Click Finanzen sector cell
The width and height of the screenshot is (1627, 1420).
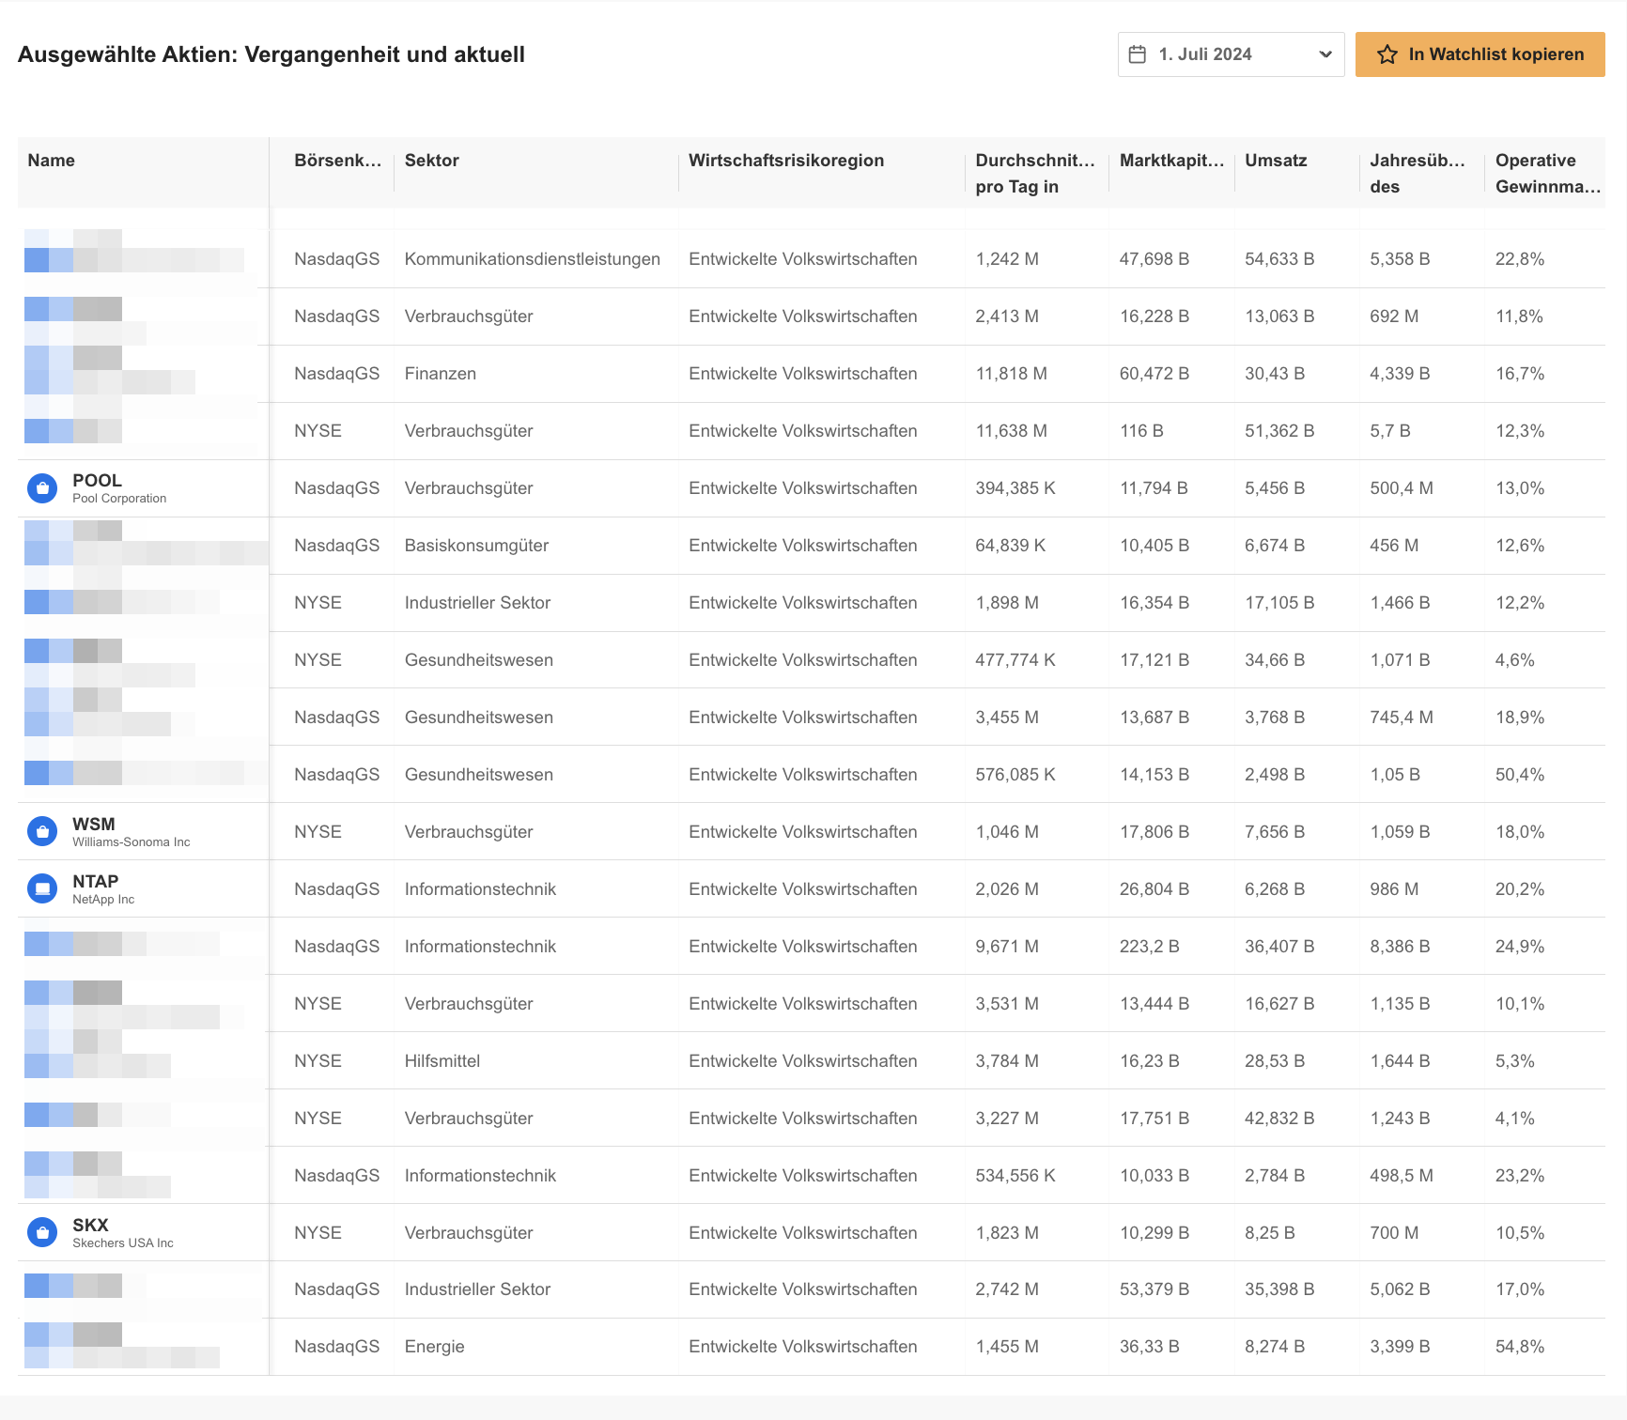[x=441, y=374]
